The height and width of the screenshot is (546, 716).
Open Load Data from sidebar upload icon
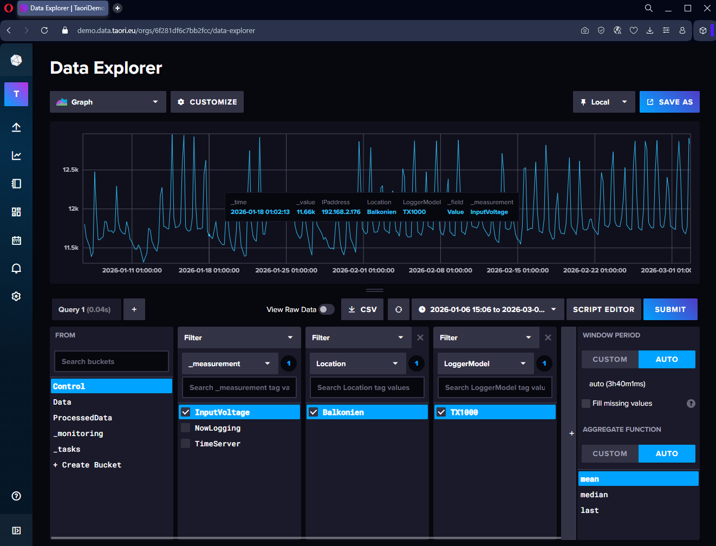pos(16,127)
